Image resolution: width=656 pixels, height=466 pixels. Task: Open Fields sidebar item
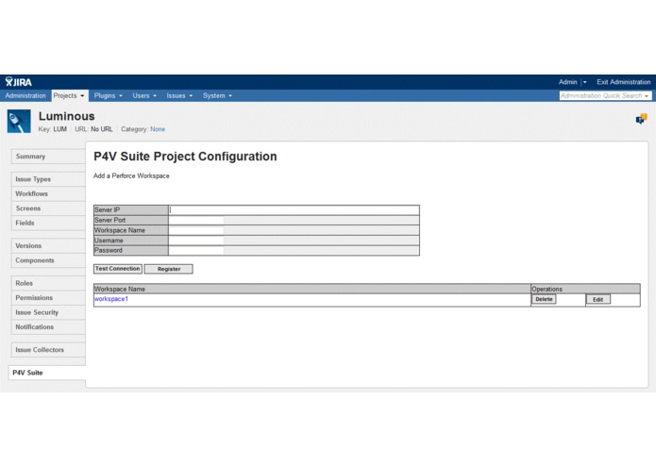[x=48, y=224]
